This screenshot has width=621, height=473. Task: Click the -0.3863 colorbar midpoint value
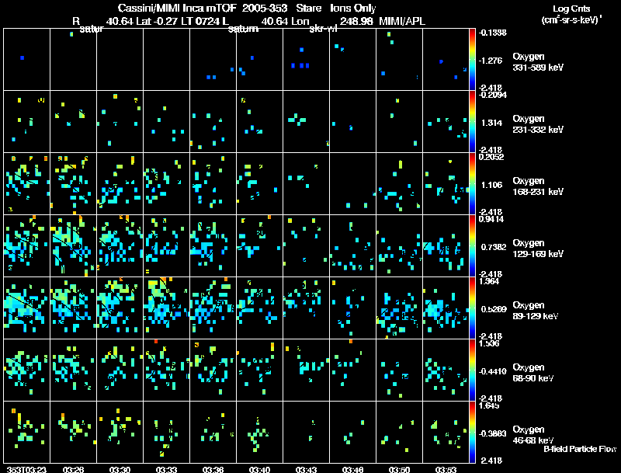[x=492, y=434]
